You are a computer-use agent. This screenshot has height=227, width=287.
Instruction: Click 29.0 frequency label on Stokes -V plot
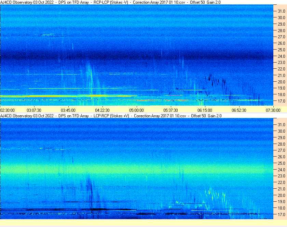tap(282, 24)
